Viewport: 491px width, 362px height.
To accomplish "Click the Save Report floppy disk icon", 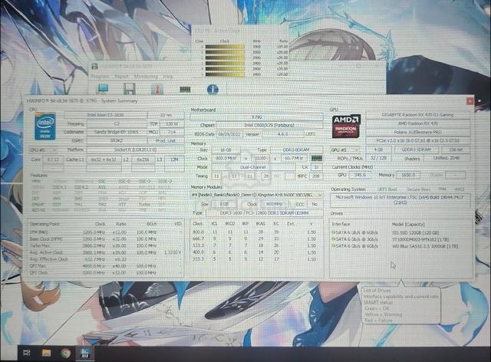I will (x=130, y=89).
